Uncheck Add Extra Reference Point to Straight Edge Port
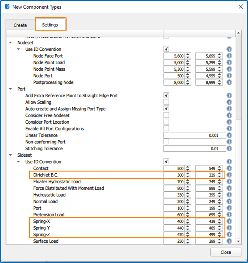 point(166,95)
